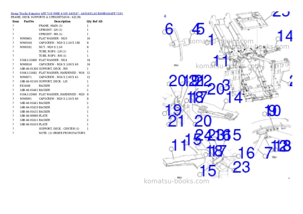Click part number 01643-31645
Image resolution: width=303 pixels, height=214 pixels.
28,73
